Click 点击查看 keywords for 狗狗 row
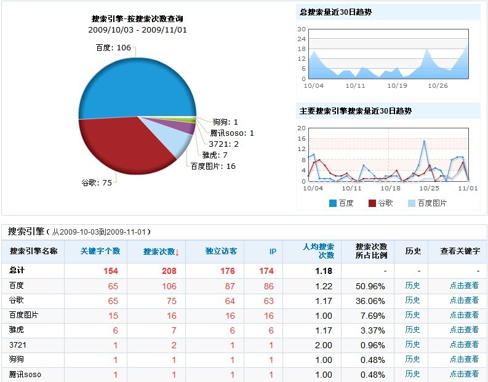Viewport: 488px width, 382px height. 463,359
